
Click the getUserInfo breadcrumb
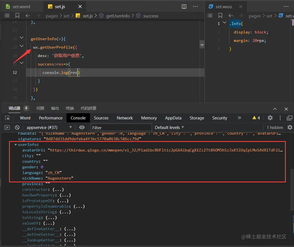[118, 16]
